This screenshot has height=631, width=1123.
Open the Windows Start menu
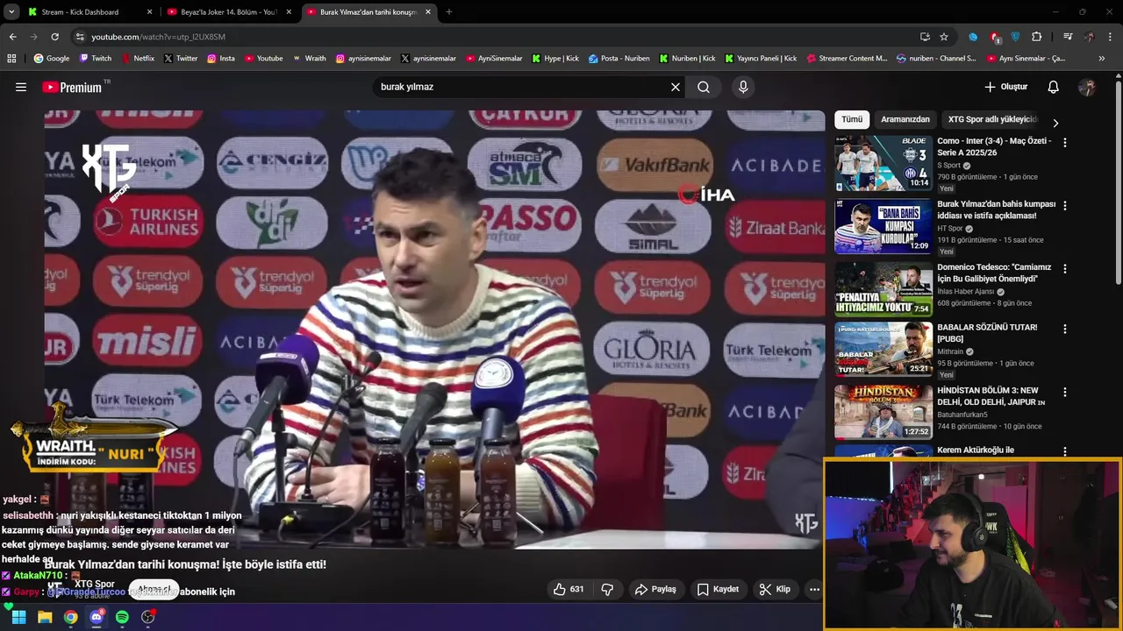tap(18, 617)
